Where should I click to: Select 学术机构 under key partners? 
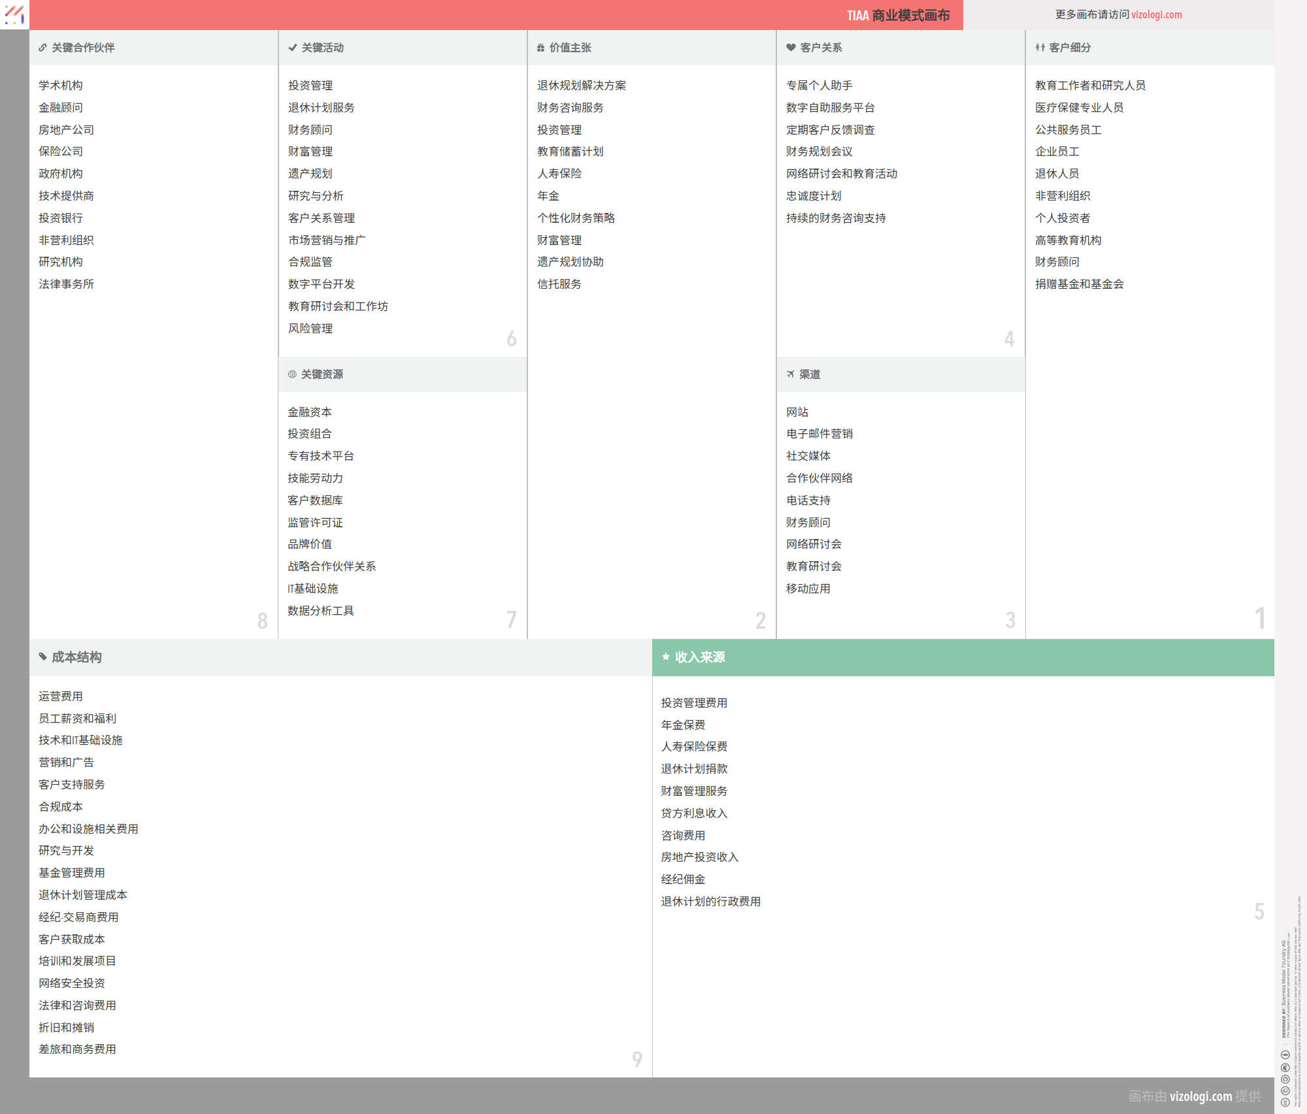click(x=60, y=86)
